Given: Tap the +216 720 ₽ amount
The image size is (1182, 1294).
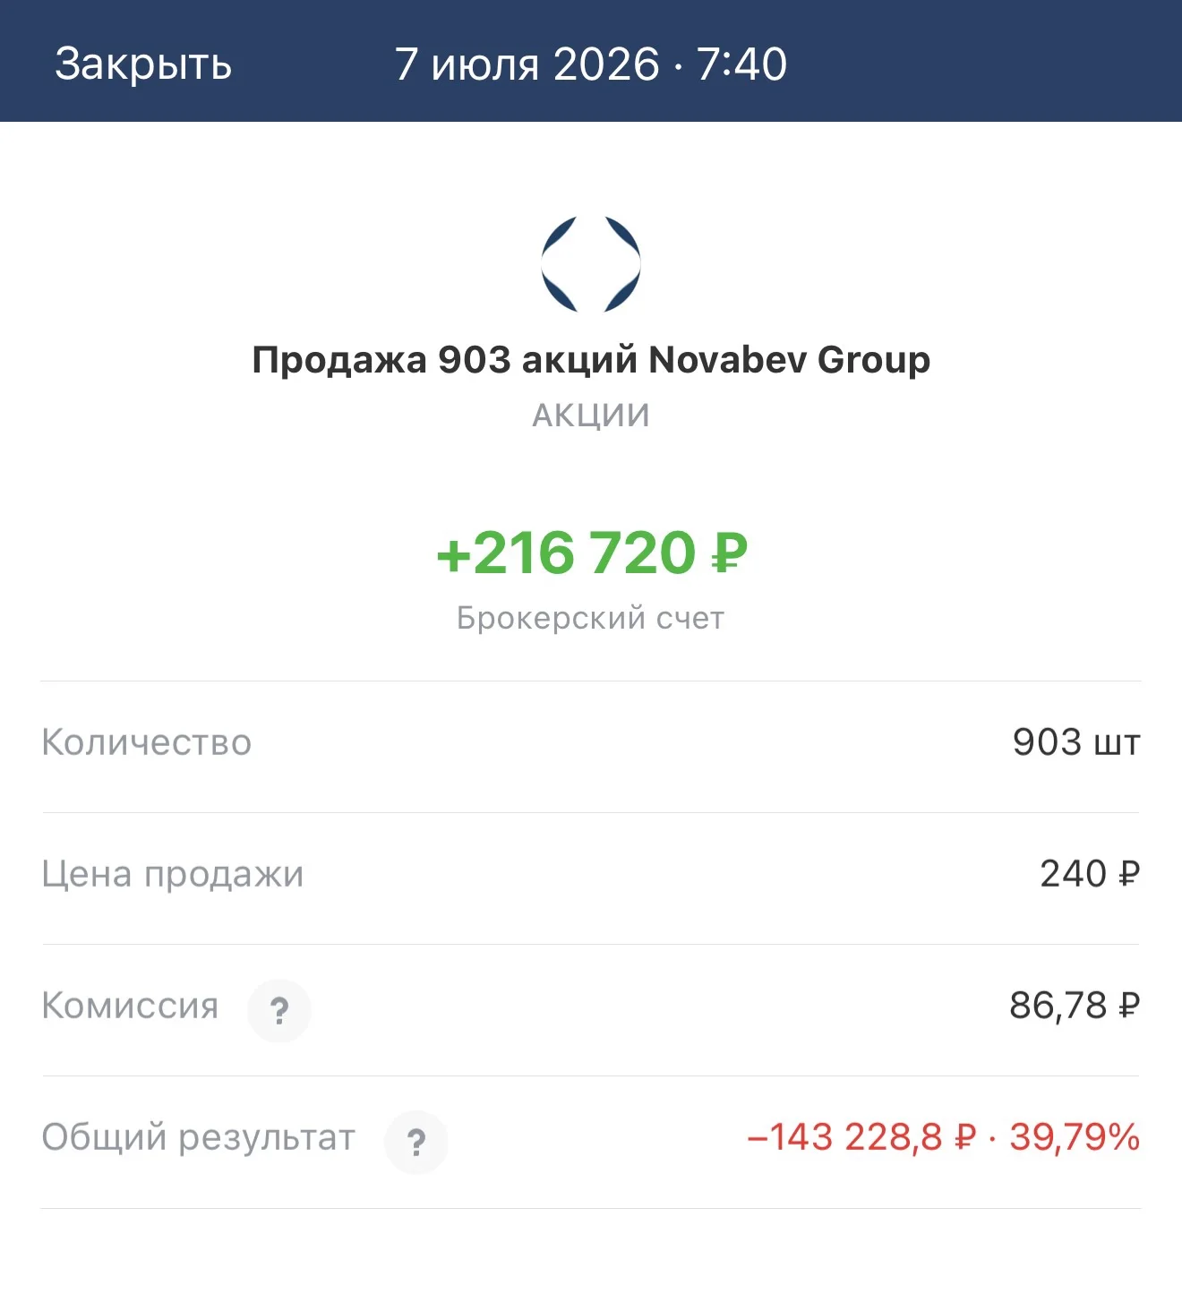Looking at the screenshot, I should pos(591,553).
